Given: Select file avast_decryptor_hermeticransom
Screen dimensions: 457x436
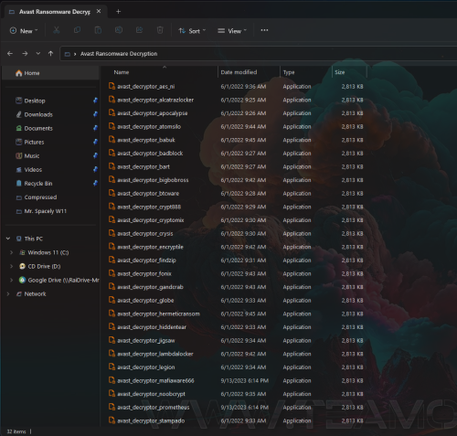Looking at the screenshot, I should [x=158, y=314].
